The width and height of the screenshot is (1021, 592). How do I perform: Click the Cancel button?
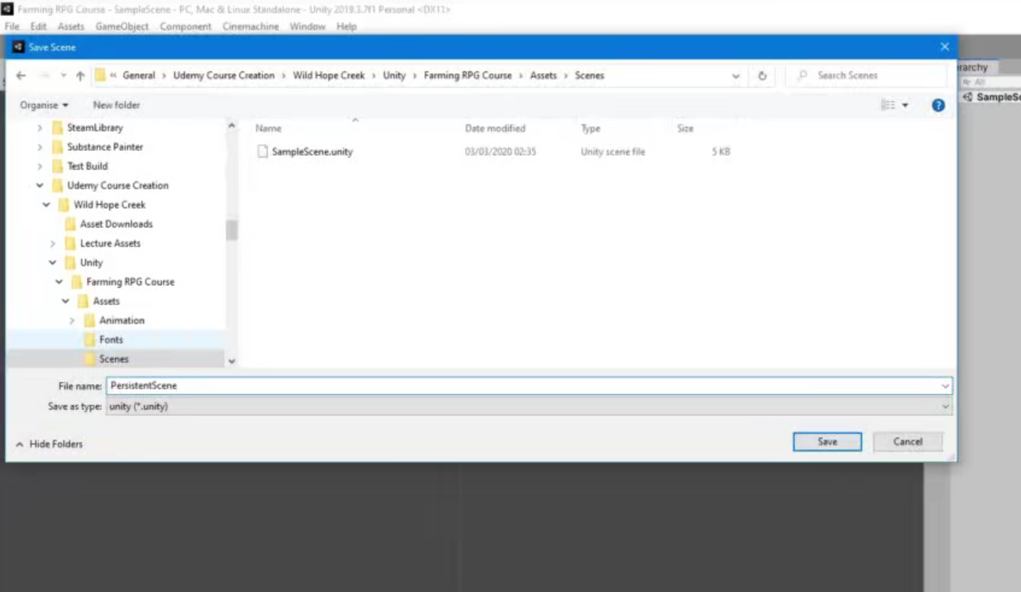[x=908, y=442]
